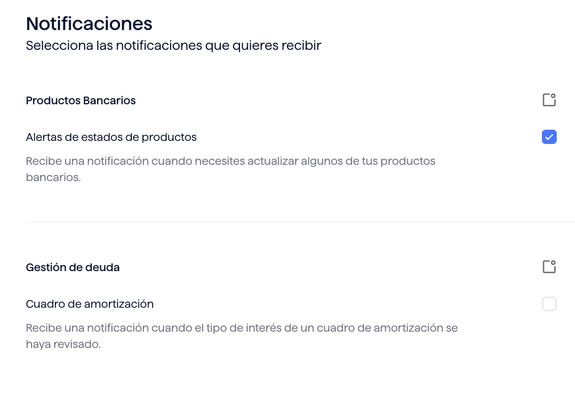
Task: Click 'actualizar algunos de tus productos' in the description
Action: pyautogui.click(x=341, y=161)
